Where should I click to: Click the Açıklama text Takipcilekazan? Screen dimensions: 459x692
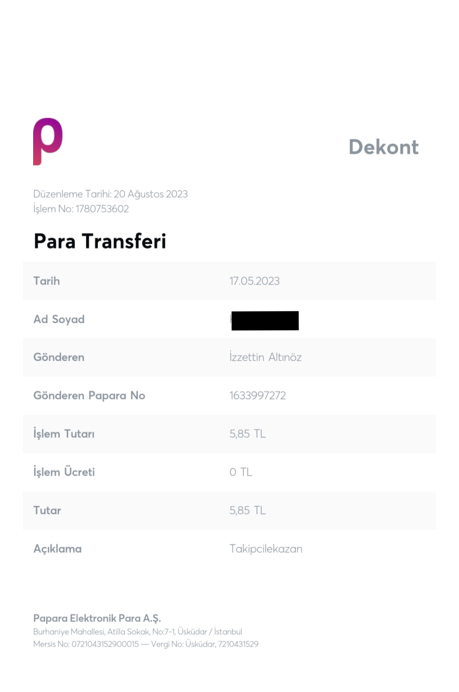point(266,549)
